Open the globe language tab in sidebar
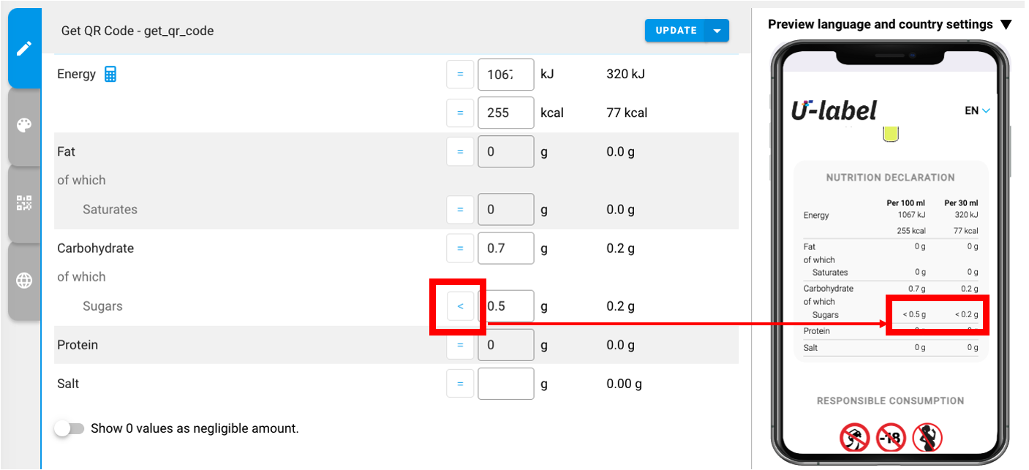This screenshot has height=470, width=1029. tap(24, 281)
